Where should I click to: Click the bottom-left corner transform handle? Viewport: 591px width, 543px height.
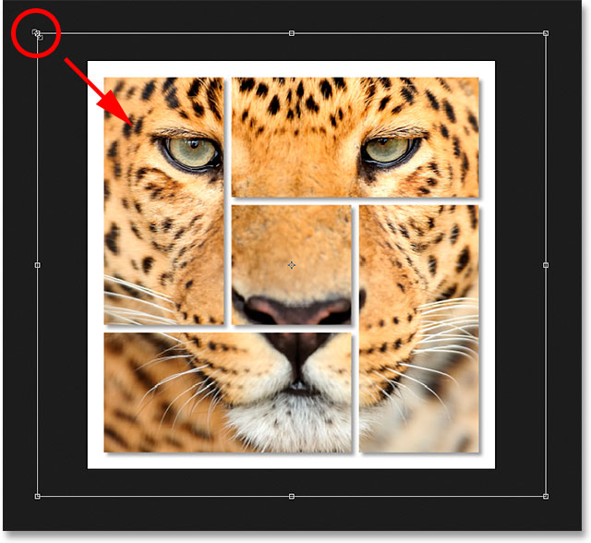click(x=37, y=496)
